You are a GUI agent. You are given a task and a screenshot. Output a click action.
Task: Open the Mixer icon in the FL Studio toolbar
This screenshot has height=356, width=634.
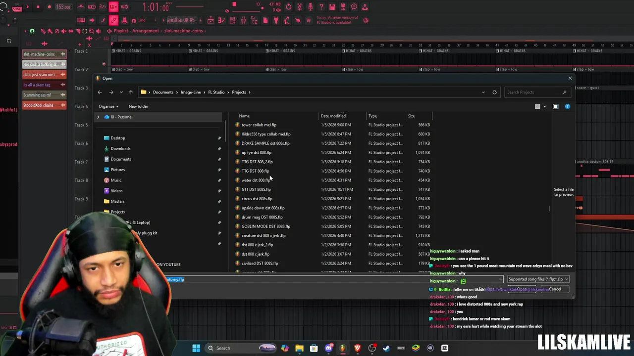point(243,20)
